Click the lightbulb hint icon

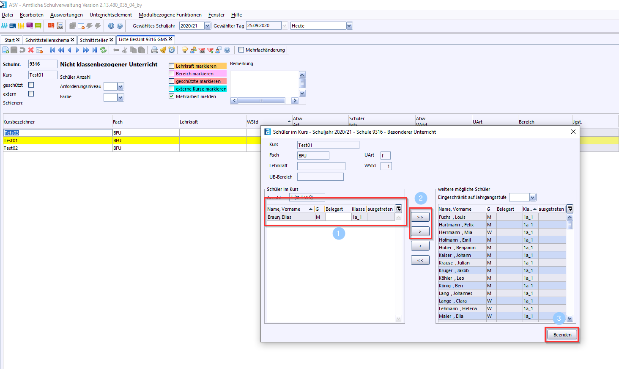185,50
